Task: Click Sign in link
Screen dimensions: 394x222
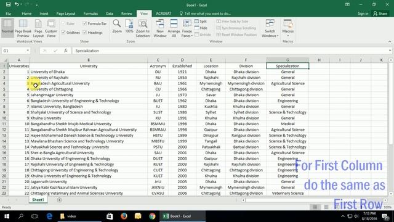Action: 363,14
